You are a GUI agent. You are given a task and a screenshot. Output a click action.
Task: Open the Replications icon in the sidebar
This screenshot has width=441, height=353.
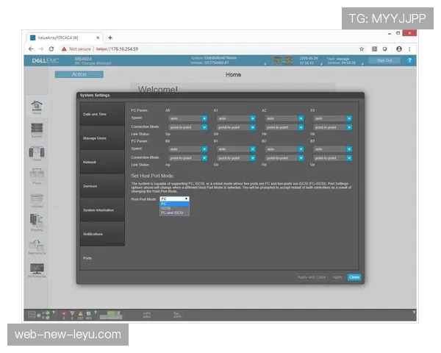(x=37, y=247)
